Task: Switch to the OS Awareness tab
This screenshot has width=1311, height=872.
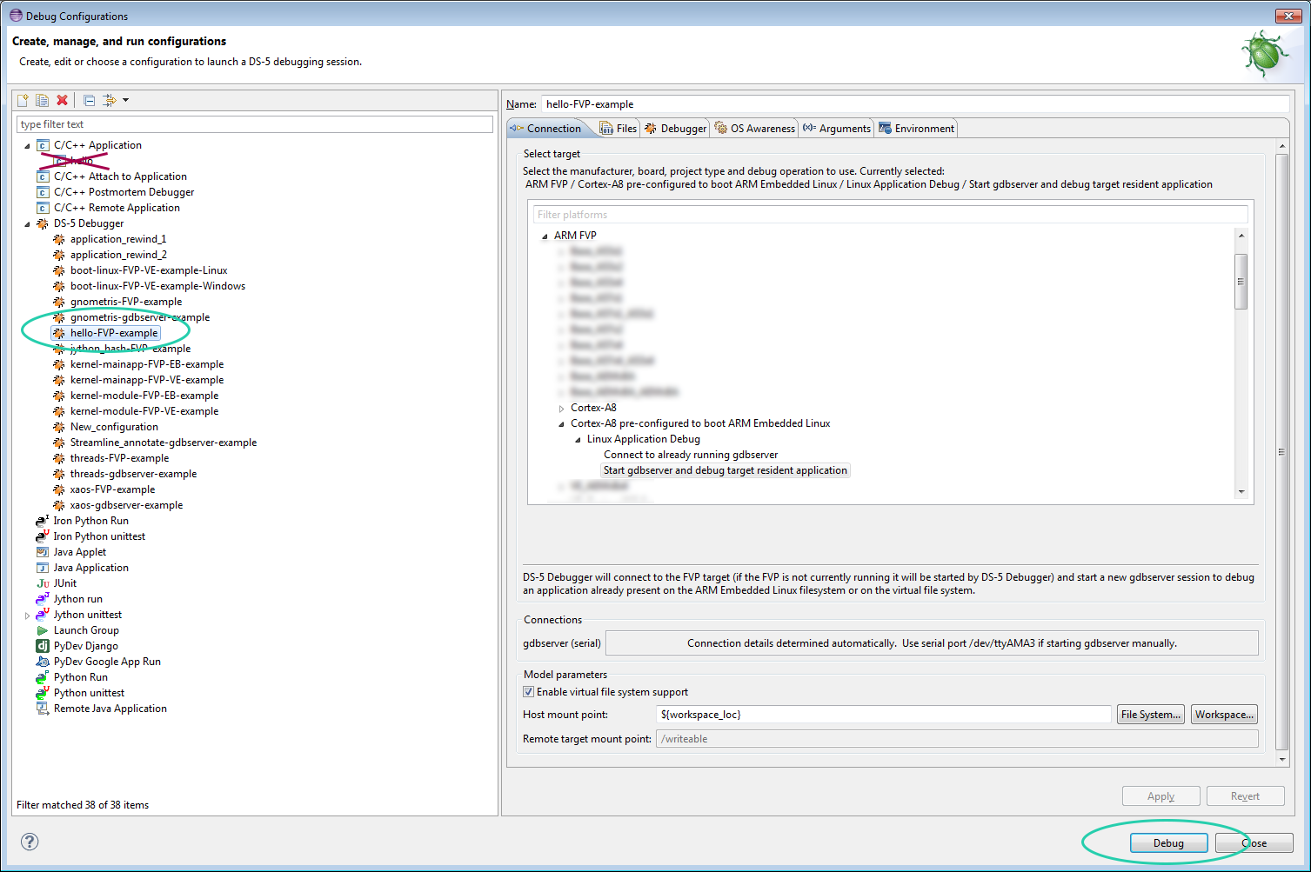Action: point(754,129)
